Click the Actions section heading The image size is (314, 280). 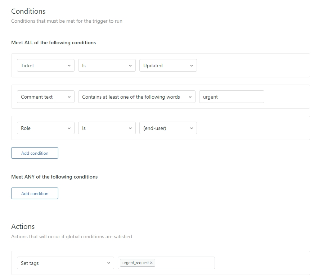click(23, 226)
